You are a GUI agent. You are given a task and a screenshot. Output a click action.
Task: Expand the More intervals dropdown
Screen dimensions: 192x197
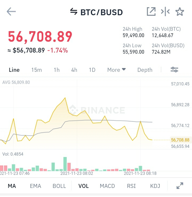pos(117,70)
